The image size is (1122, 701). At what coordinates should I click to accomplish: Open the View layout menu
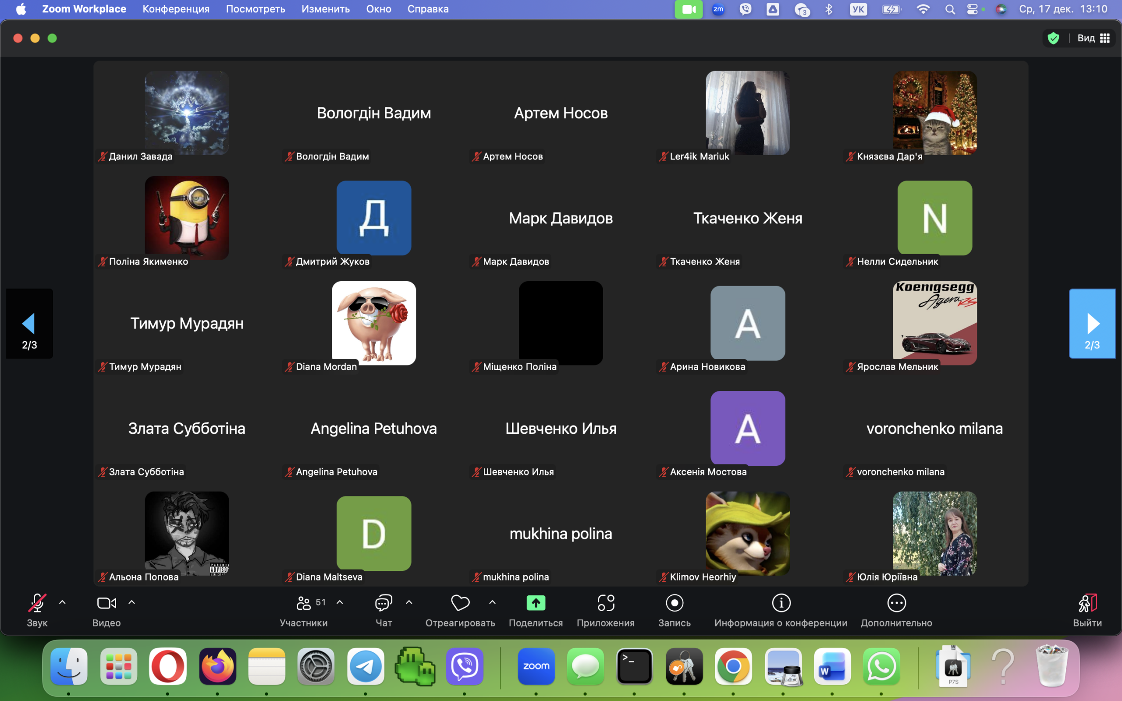click(1094, 38)
